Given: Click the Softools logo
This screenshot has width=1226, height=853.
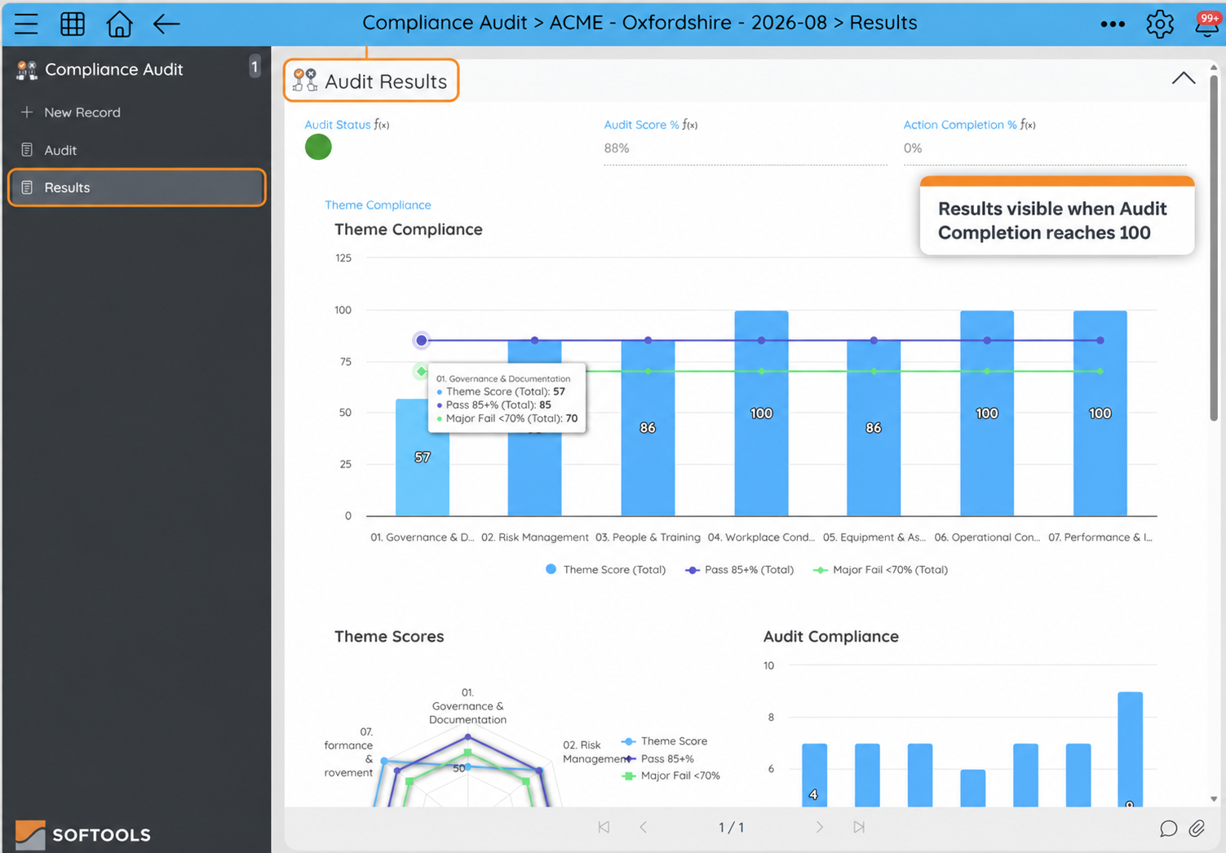Looking at the screenshot, I should click(x=83, y=834).
